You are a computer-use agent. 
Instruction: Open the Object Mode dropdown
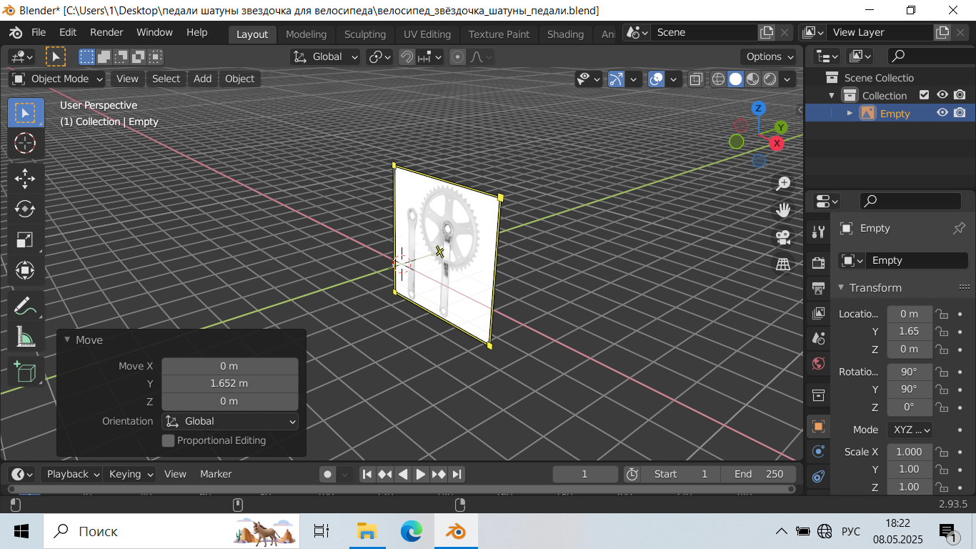coord(58,79)
